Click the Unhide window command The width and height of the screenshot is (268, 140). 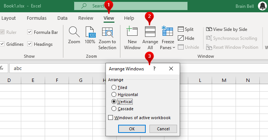188,47
